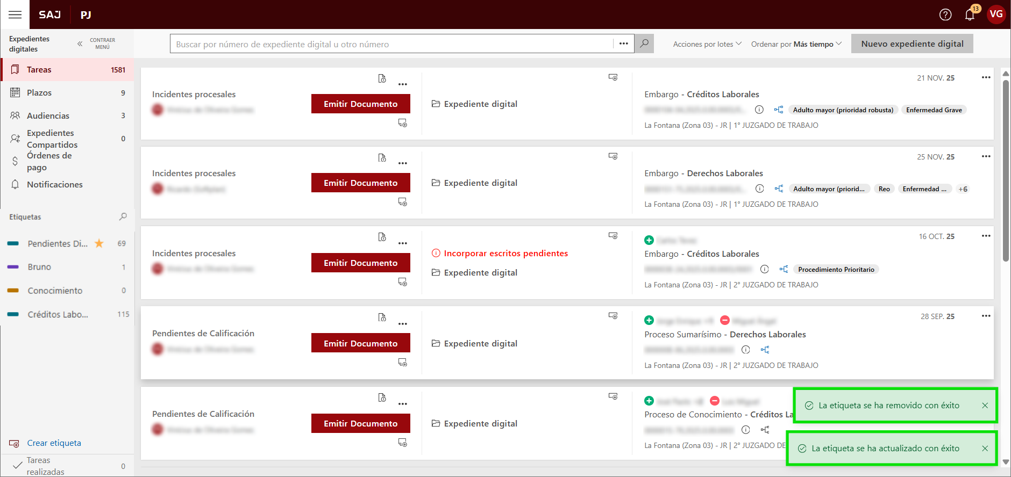Toggle the star on Pendientes Di... label
Image resolution: width=1011 pixels, height=477 pixels.
pyautogui.click(x=99, y=243)
